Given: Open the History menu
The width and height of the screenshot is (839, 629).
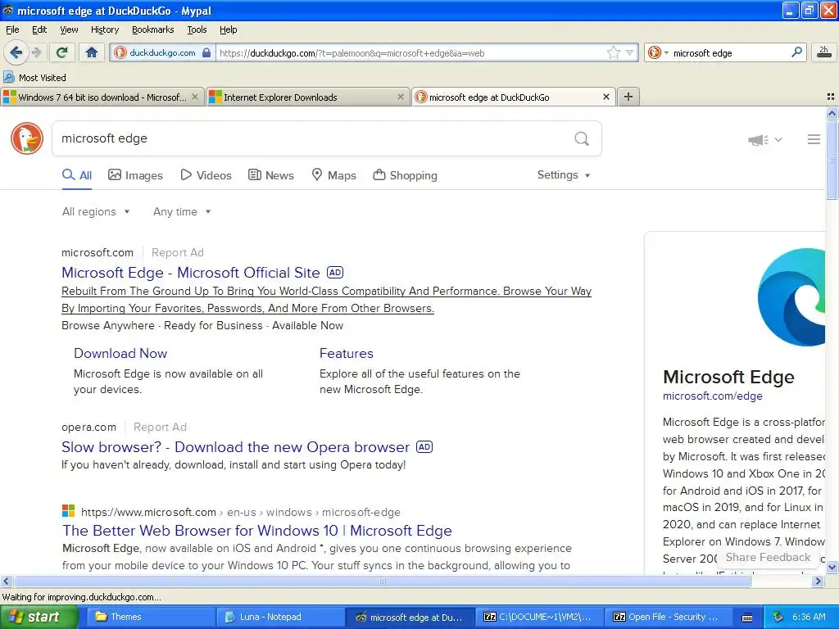Looking at the screenshot, I should tap(104, 29).
